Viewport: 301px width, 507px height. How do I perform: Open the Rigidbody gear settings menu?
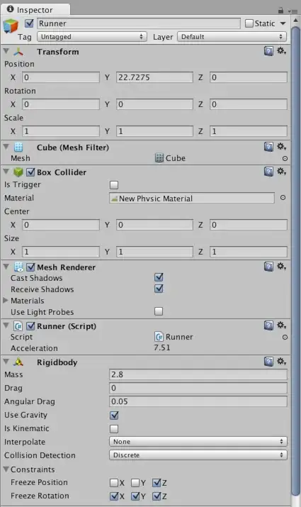(281, 362)
